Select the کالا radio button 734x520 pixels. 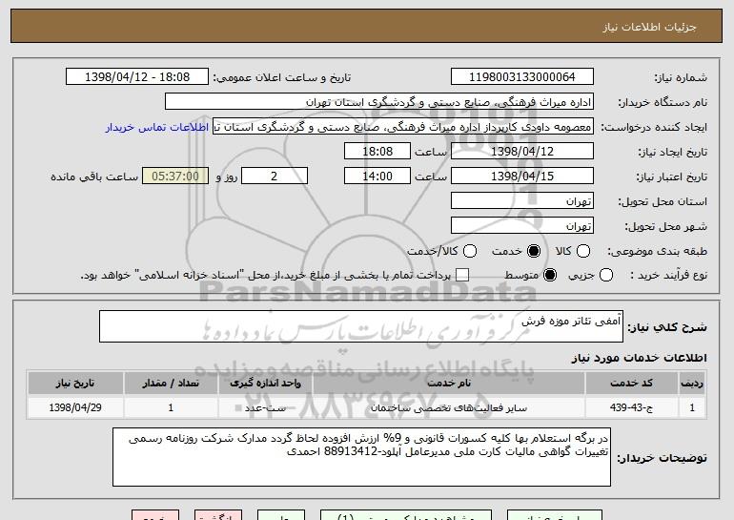[x=583, y=251]
